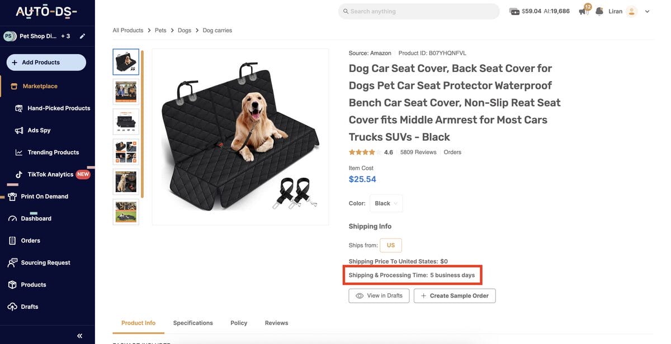This screenshot has width=671, height=344.
Task: Click the wallet balance icon
Action: pos(514,11)
